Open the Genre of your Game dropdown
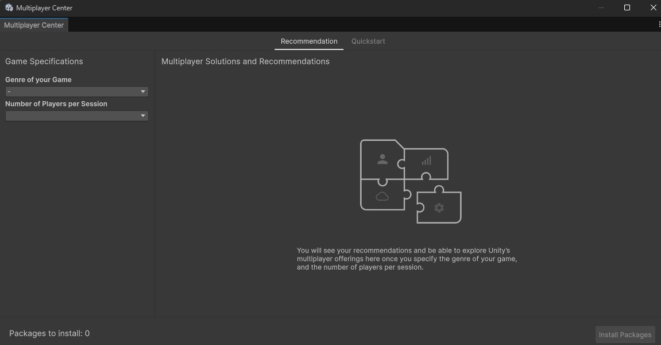 click(77, 91)
